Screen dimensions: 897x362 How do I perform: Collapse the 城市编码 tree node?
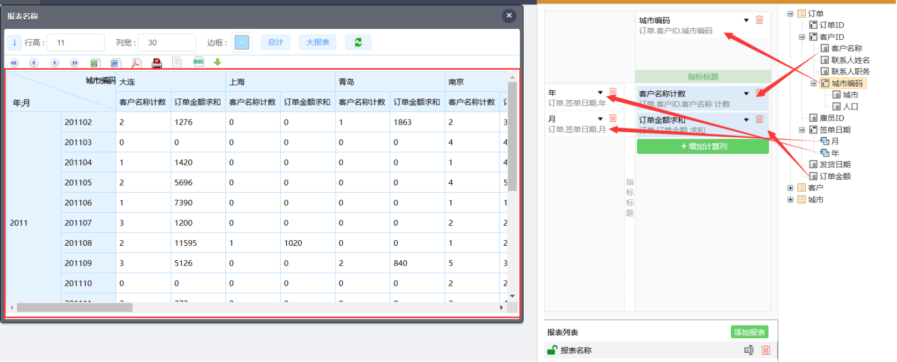coord(813,84)
